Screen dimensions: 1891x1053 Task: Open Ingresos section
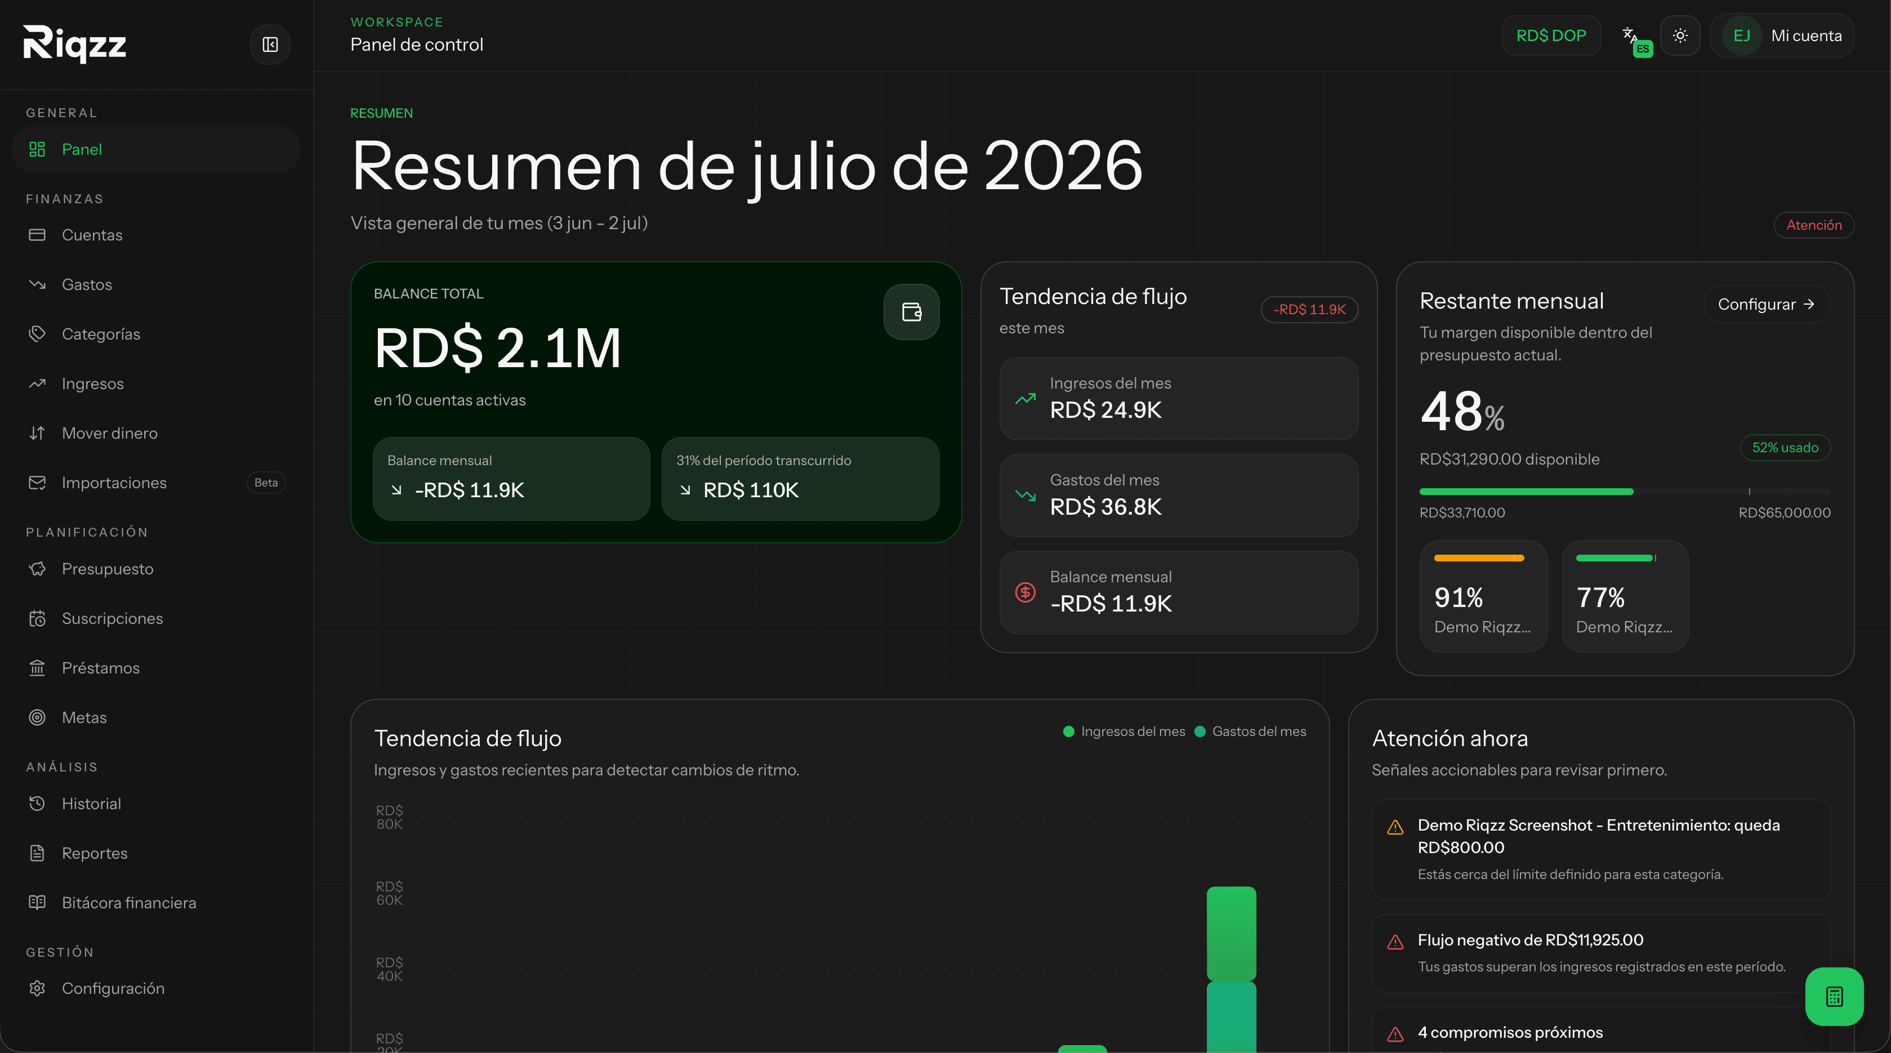(x=155, y=384)
